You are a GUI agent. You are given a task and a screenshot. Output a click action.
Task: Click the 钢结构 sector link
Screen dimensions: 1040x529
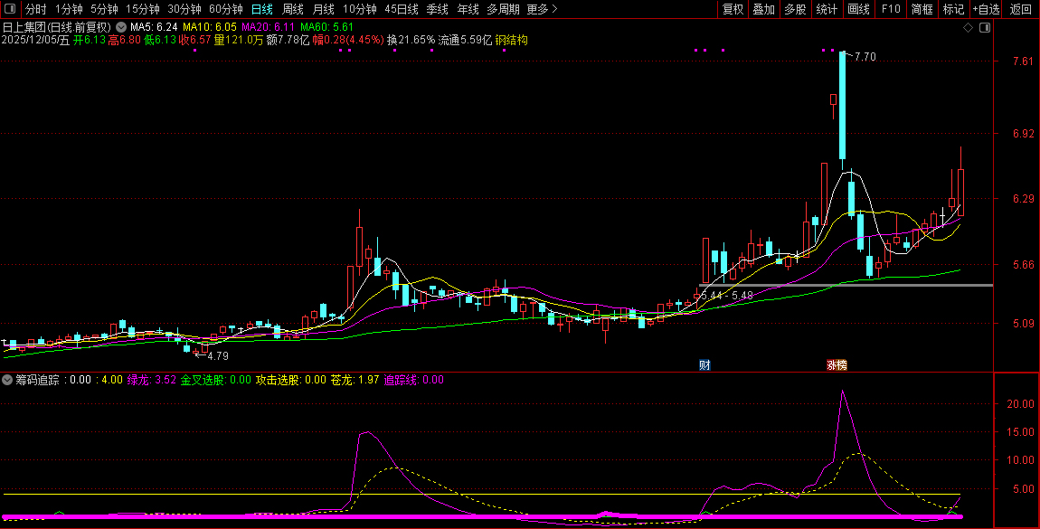(x=512, y=41)
